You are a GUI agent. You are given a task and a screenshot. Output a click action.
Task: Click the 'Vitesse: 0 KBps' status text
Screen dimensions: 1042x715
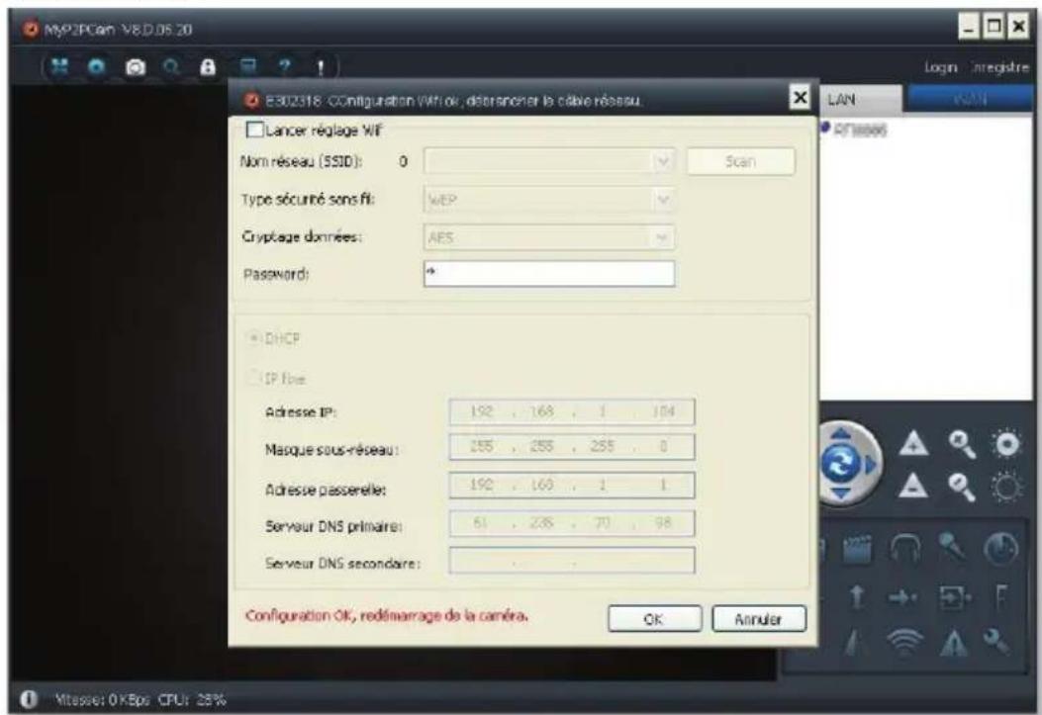103,700
